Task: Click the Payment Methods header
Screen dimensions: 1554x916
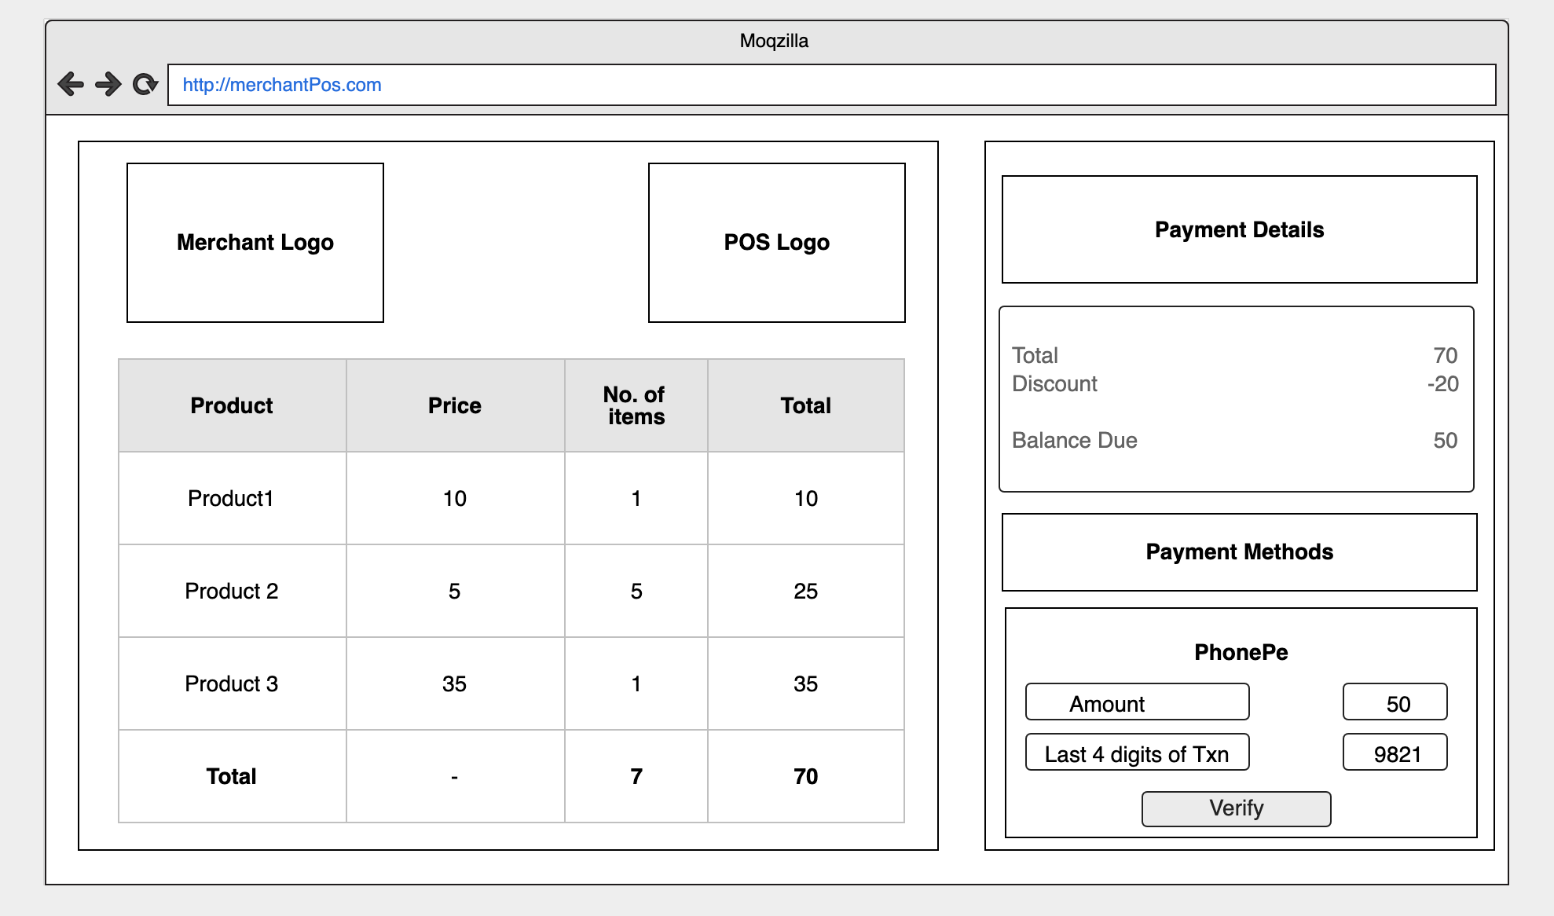Action: point(1239,552)
